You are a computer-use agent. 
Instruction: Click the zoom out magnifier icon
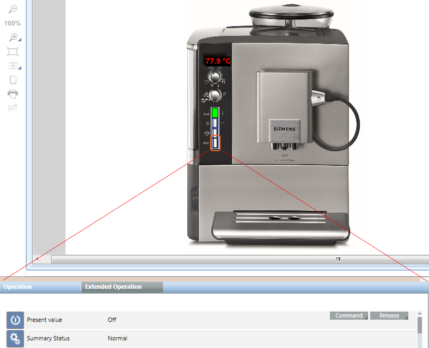click(x=13, y=9)
